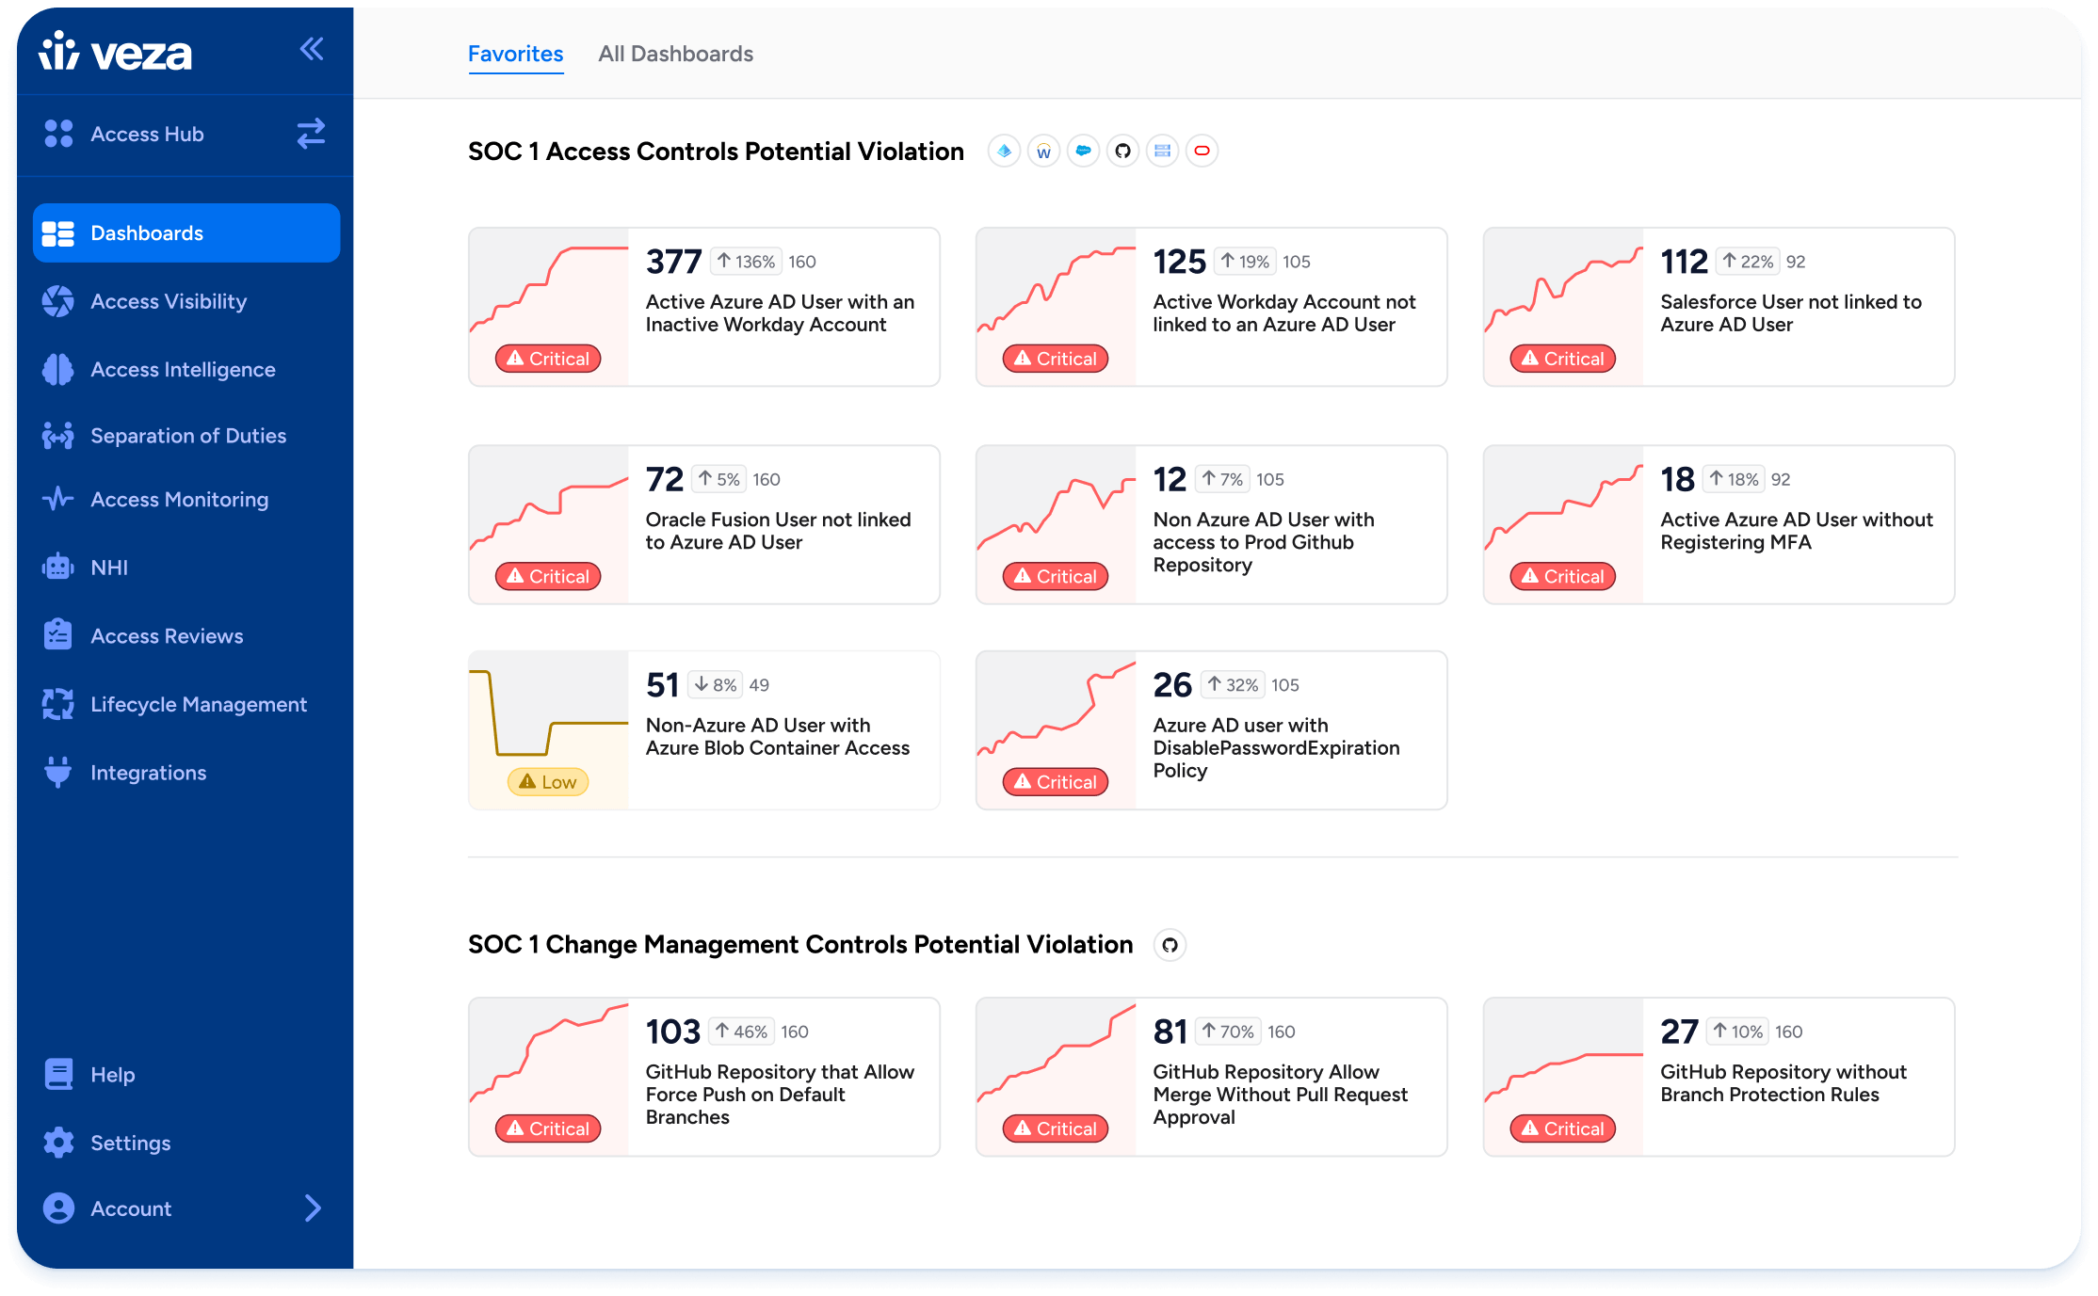Open the trend chart of the DisablePasswordExpiration card
This screenshot has width=2098, height=1296.
(1057, 730)
